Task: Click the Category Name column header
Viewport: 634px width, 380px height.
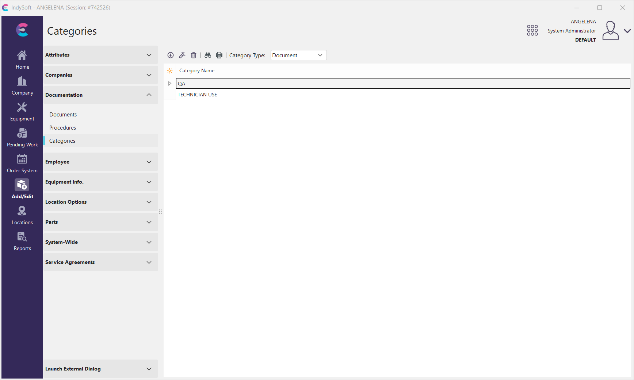Action: pos(197,71)
